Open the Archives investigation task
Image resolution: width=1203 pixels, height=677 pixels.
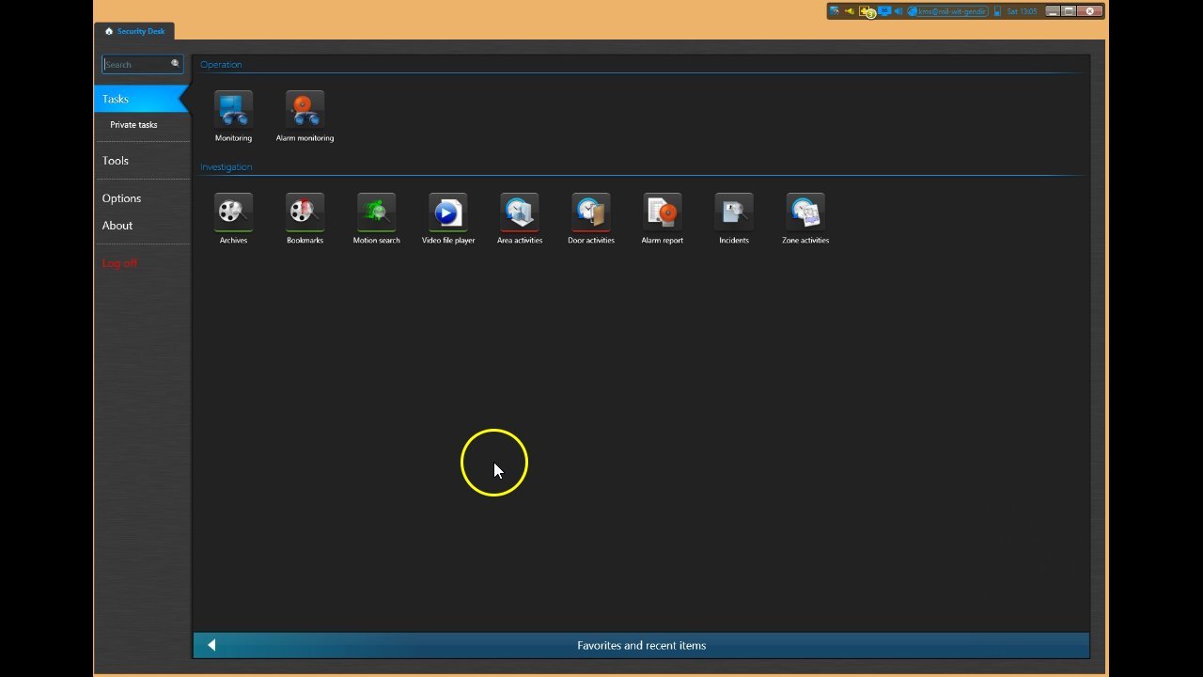coord(233,213)
